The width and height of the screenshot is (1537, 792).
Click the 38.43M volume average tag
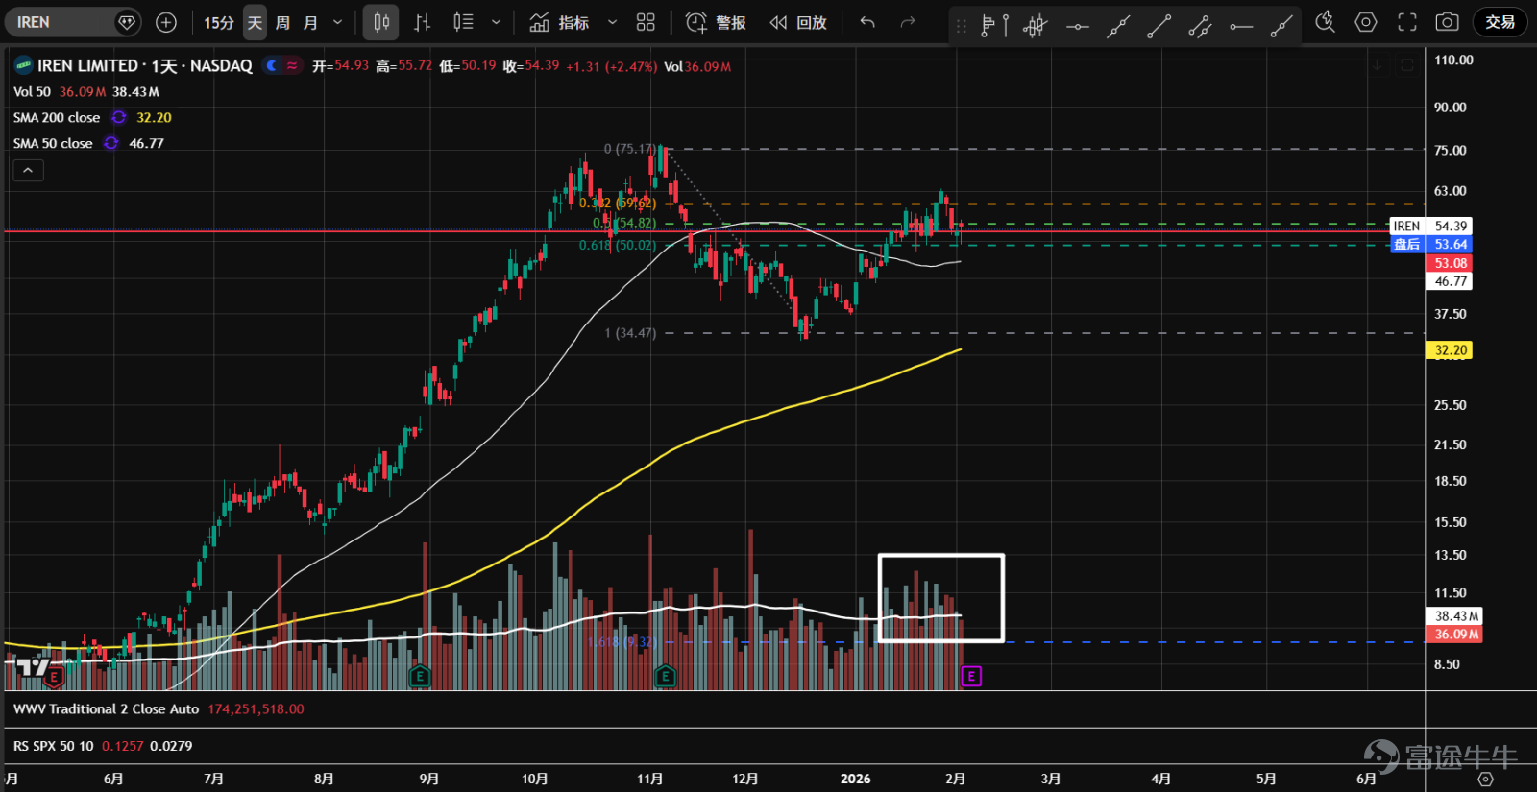pos(1455,616)
